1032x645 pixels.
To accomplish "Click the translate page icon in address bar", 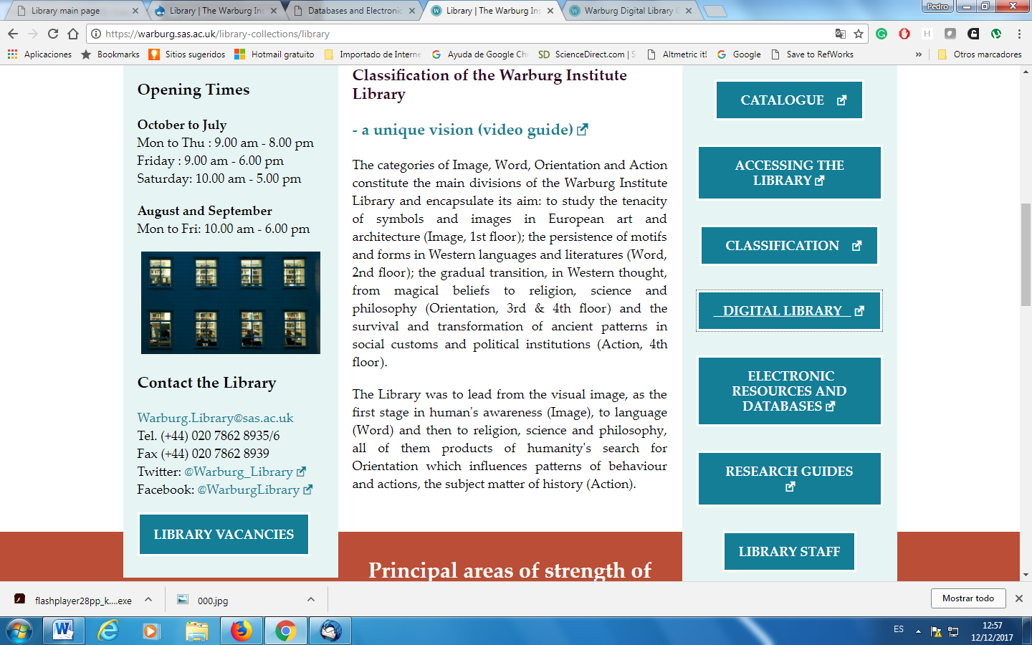I will coord(841,34).
